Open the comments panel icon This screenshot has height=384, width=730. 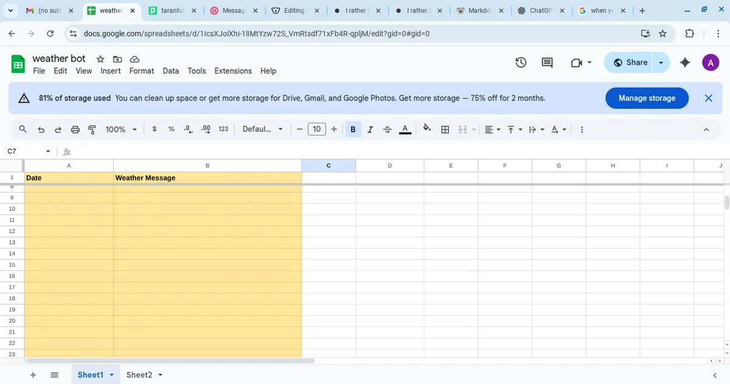point(547,63)
